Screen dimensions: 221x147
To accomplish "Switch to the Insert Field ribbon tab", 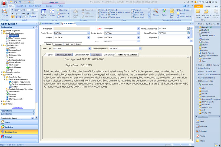I will tap(21, 6).
